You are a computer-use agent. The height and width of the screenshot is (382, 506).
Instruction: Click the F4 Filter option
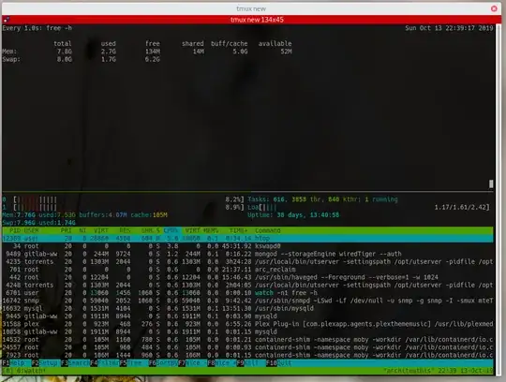(x=105, y=363)
